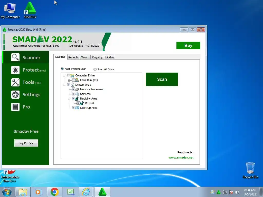
Task: Uncheck the Start-Up Area checkbox
Action: click(x=73, y=107)
